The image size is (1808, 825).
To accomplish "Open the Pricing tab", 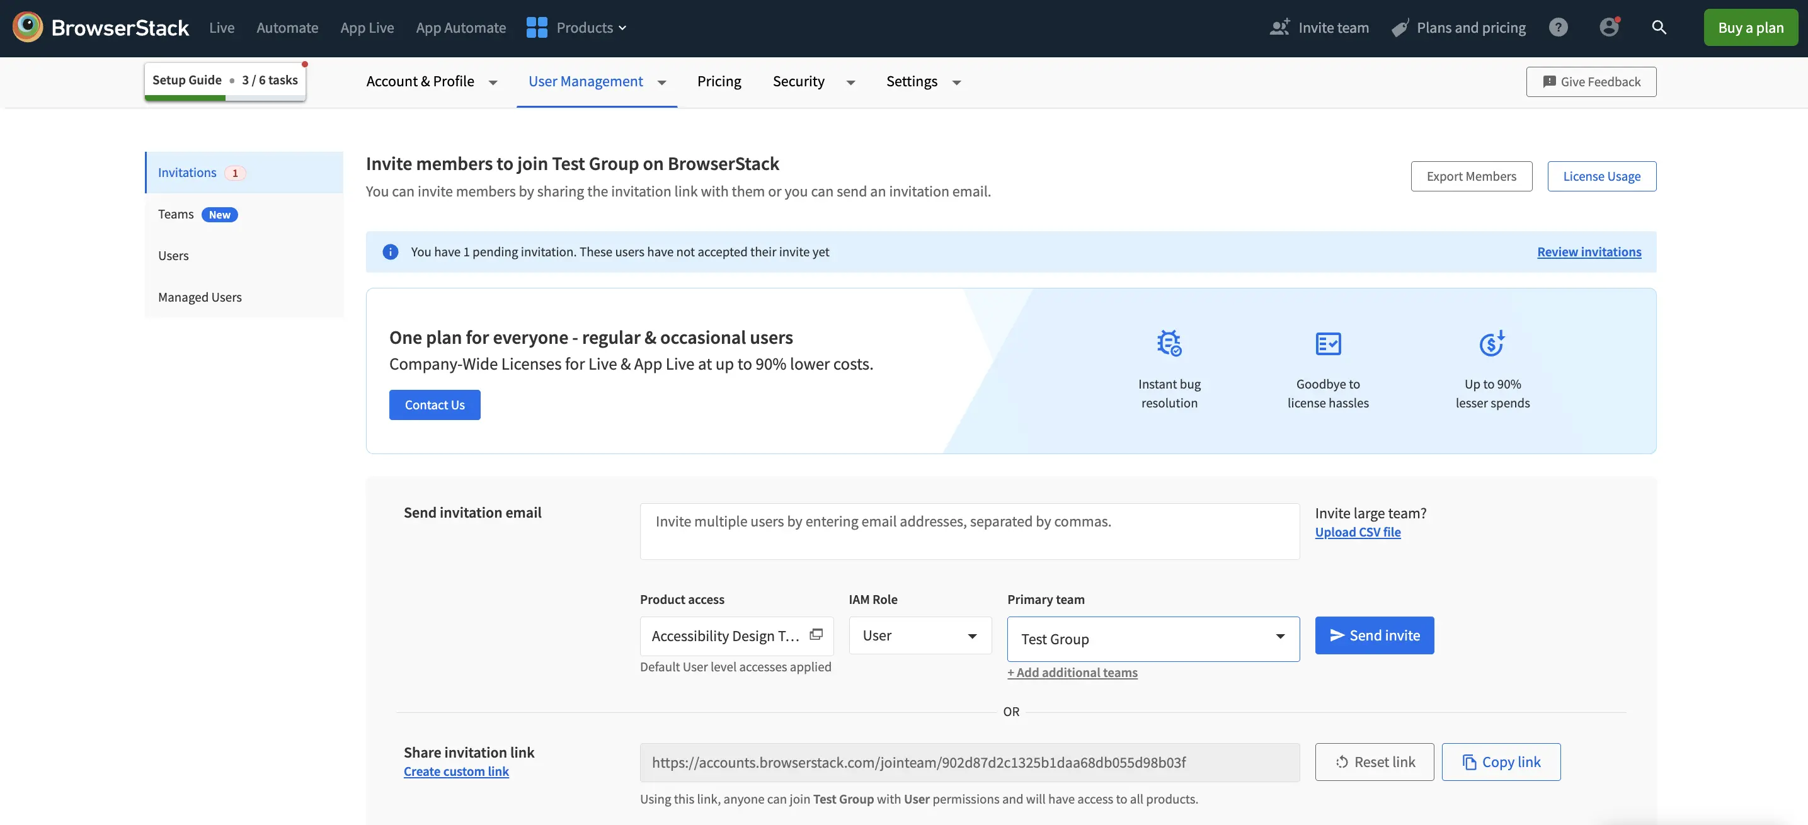I will 719,81.
